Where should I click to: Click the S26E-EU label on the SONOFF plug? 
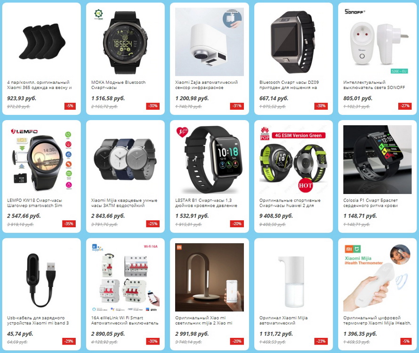click(399, 71)
